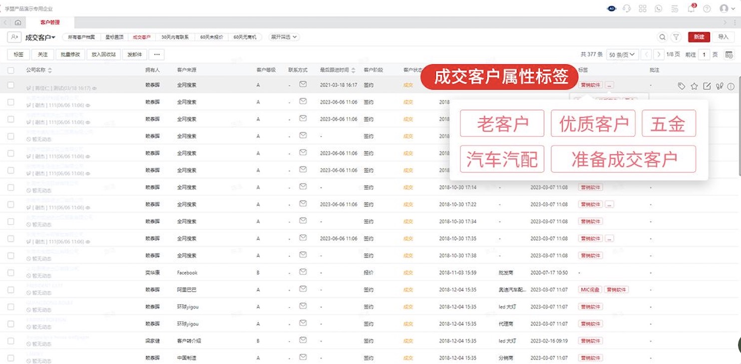This screenshot has width=741, height=364.
Task: Click the headset customer service icon
Action: [x=626, y=8]
